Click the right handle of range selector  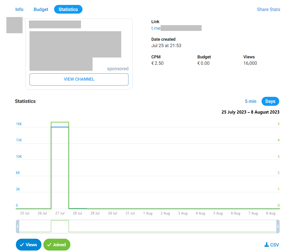click(x=278, y=226)
